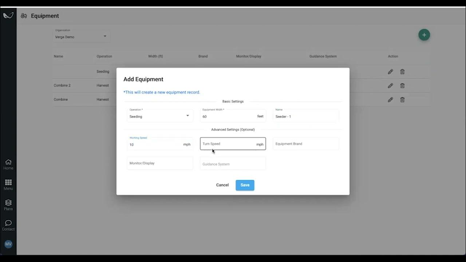
Task: Click the Width (ft) column header
Action: point(155,56)
